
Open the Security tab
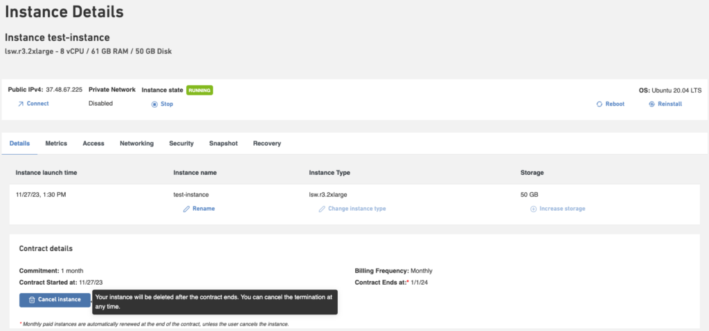(x=181, y=144)
